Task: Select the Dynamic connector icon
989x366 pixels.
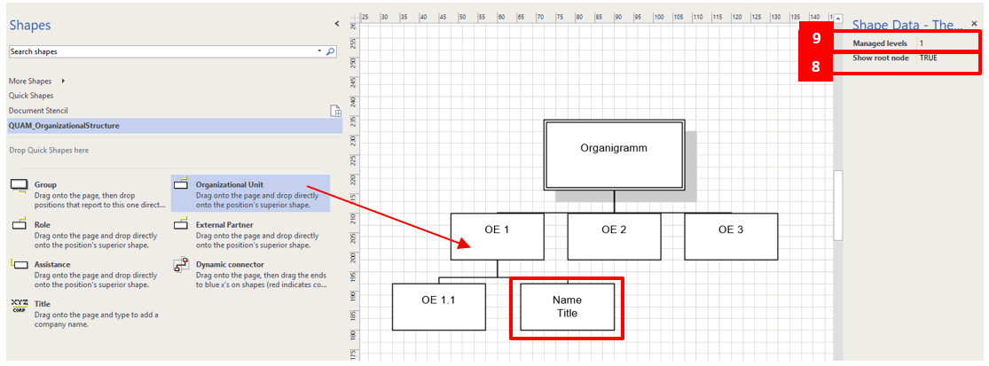Action: click(180, 265)
